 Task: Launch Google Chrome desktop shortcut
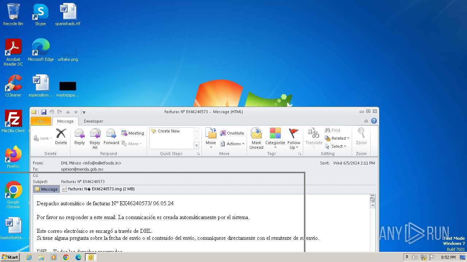[x=13, y=195]
